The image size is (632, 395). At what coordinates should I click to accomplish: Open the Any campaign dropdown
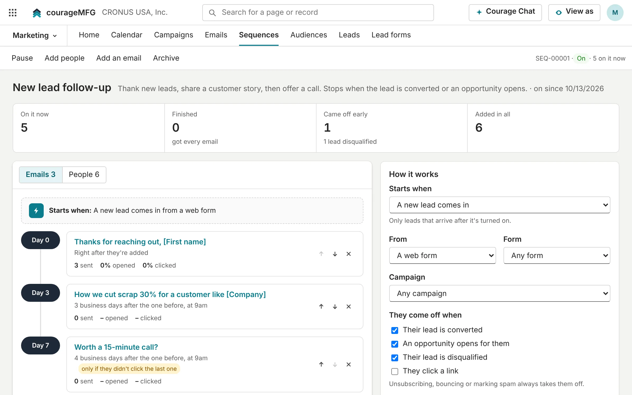[500, 293]
